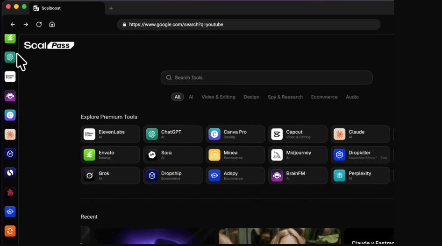Select the Ecommerce filter tab
This screenshot has width=442, height=246.
tap(324, 97)
